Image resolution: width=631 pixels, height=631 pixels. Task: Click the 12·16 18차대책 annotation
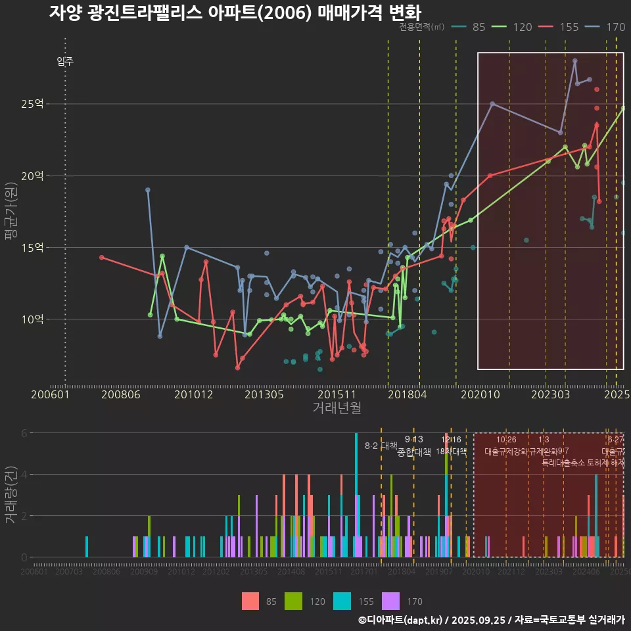[451, 446]
